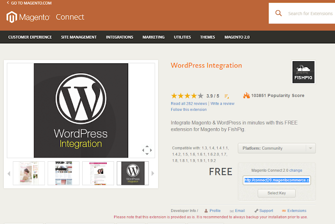
Task: Click the Connect header text
Action: 70,17
